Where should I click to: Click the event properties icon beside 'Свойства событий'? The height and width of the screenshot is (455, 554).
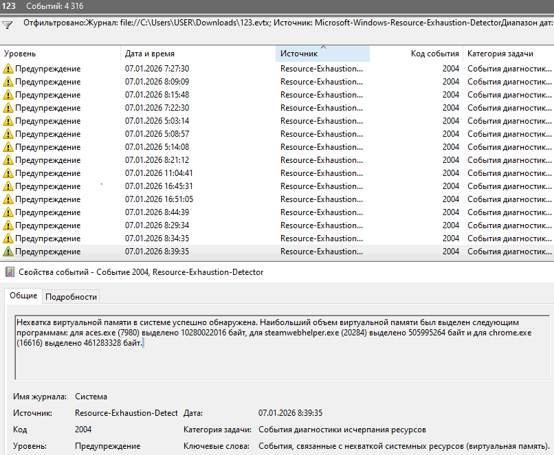click(x=10, y=272)
